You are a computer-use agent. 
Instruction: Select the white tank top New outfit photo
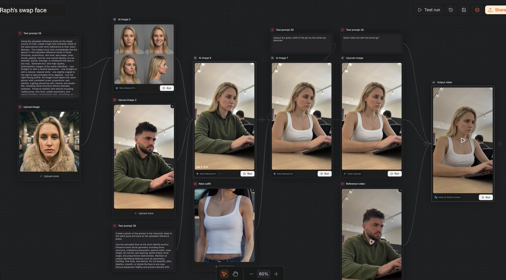224,225
